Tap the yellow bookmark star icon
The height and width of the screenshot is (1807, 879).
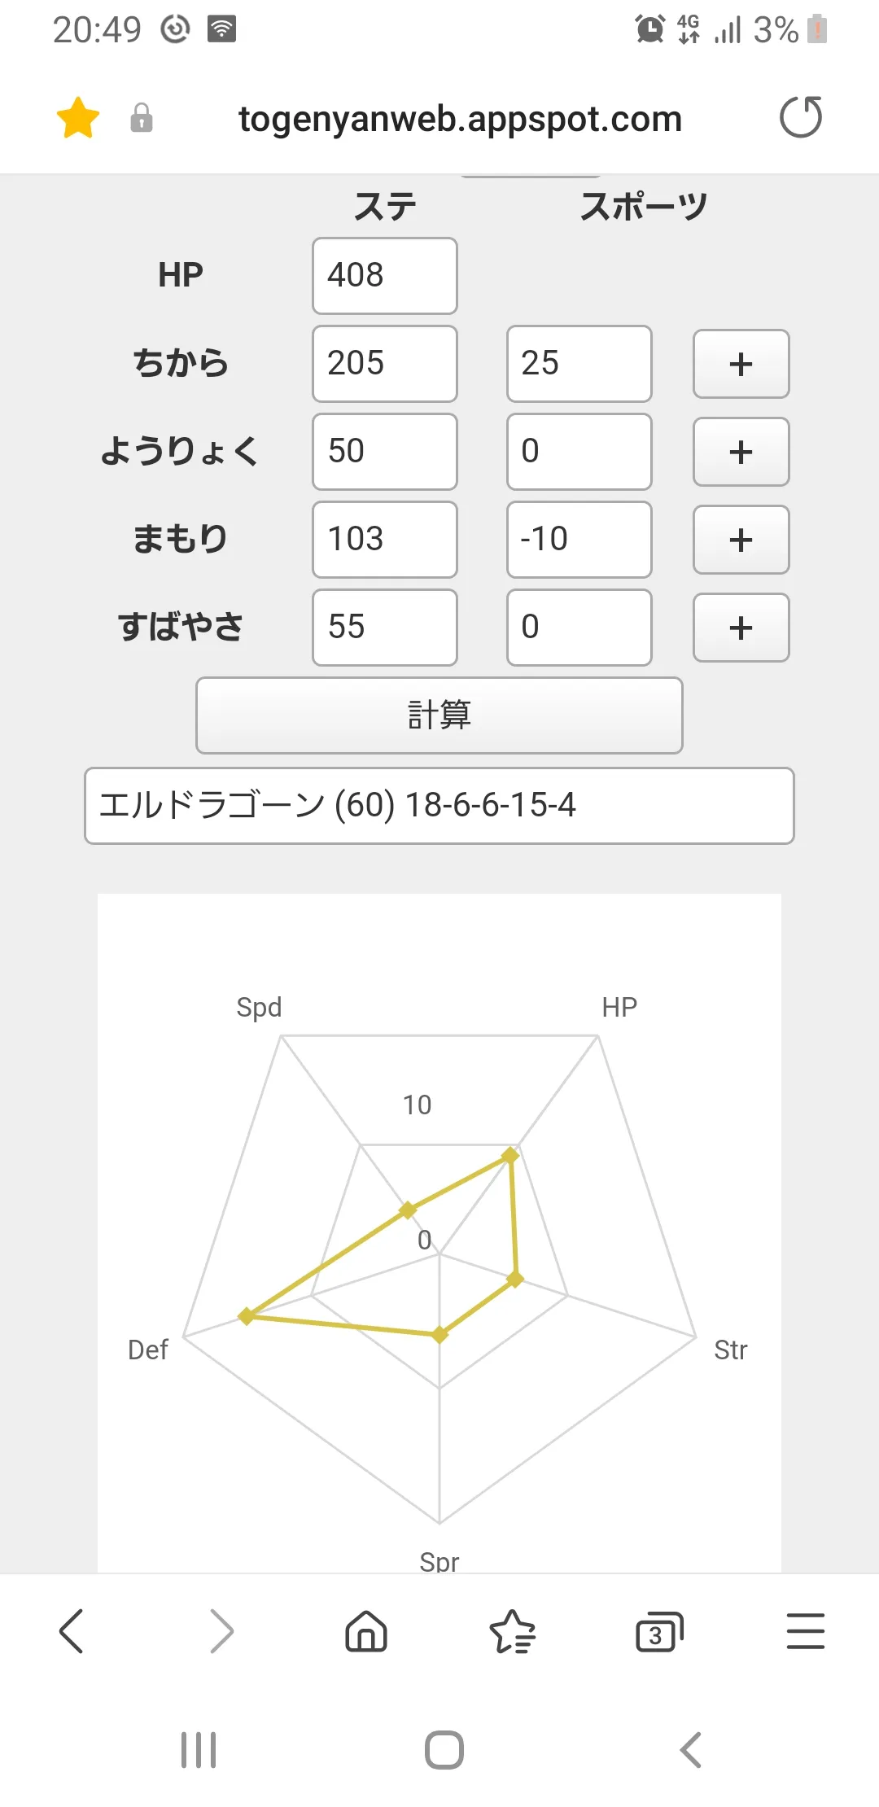[x=78, y=118]
